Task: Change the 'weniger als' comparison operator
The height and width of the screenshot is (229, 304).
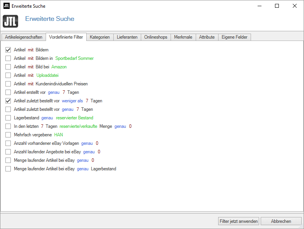Action: click(x=72, y=101)
